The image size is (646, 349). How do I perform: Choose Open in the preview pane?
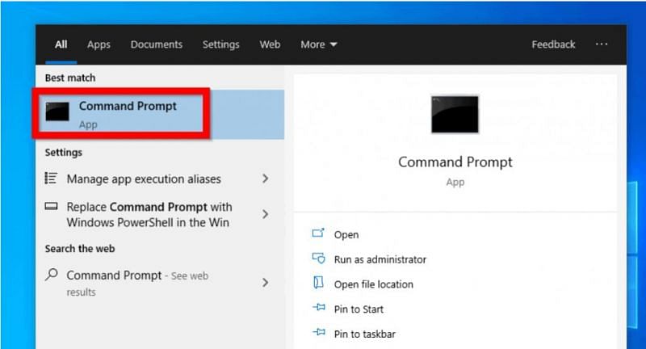346,235
